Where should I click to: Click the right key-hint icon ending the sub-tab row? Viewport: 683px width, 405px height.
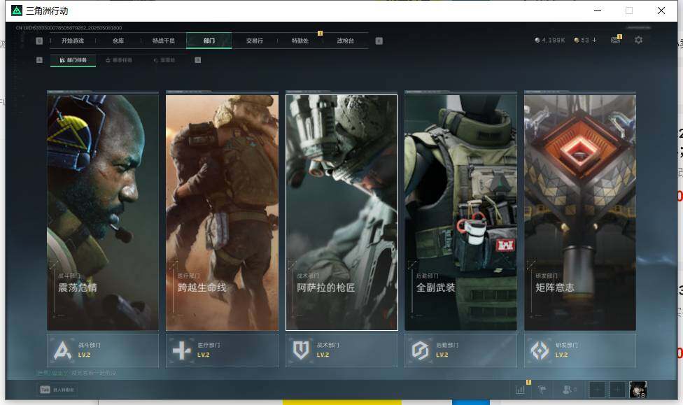click(x=198, y=60)
